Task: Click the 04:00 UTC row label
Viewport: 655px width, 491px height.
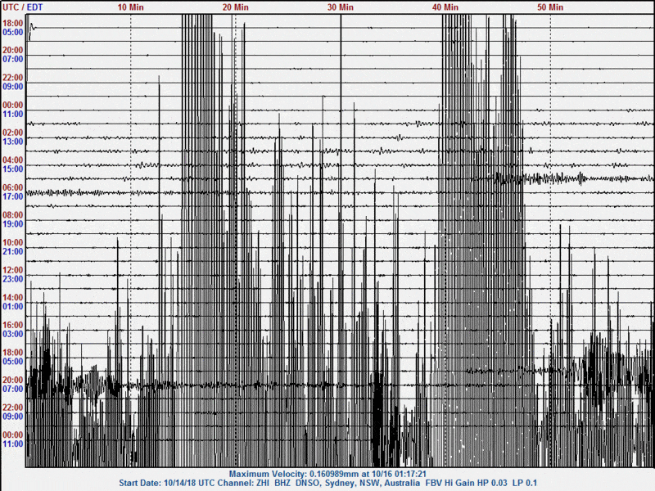Action: [12, 160]
